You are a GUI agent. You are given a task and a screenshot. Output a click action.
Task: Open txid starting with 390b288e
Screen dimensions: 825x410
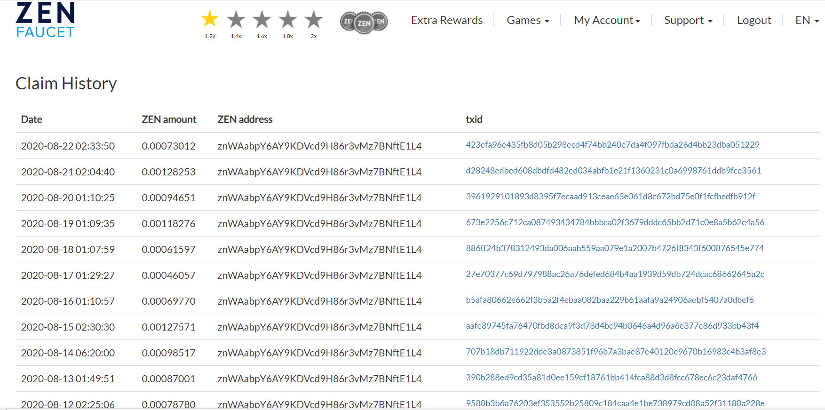coord(611,378)
